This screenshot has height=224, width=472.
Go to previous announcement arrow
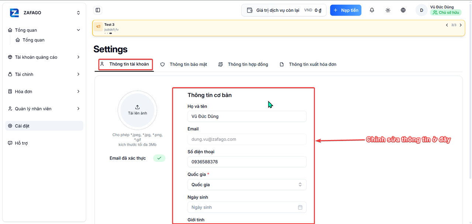447,25
